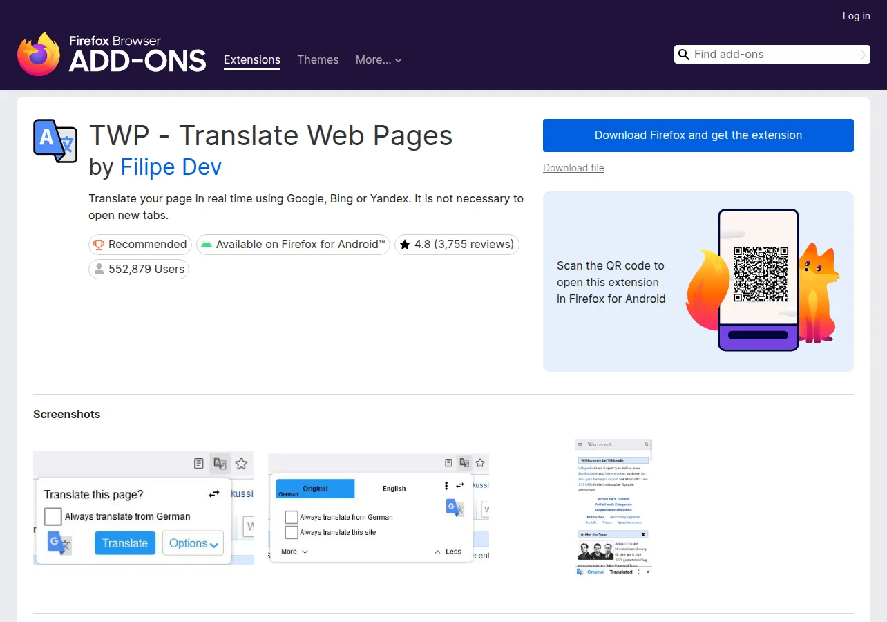Open the Translate this page popup screenshot
The width and height of the screenshot is (887, 622).
point(144,508)
